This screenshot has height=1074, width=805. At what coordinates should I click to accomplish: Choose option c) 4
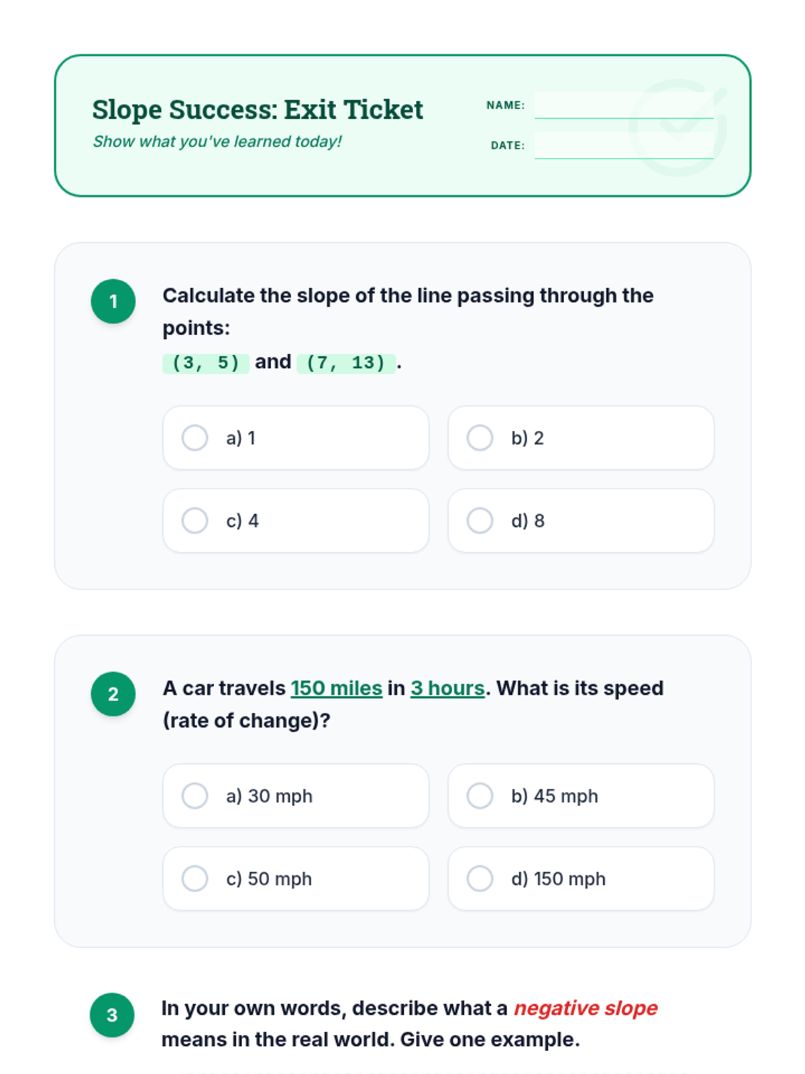pos(296,520)
